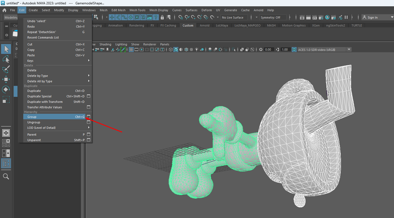Pick the Rotate tool in toolbox
Viewport: 394px width, 218px height.
coord(6,89)
